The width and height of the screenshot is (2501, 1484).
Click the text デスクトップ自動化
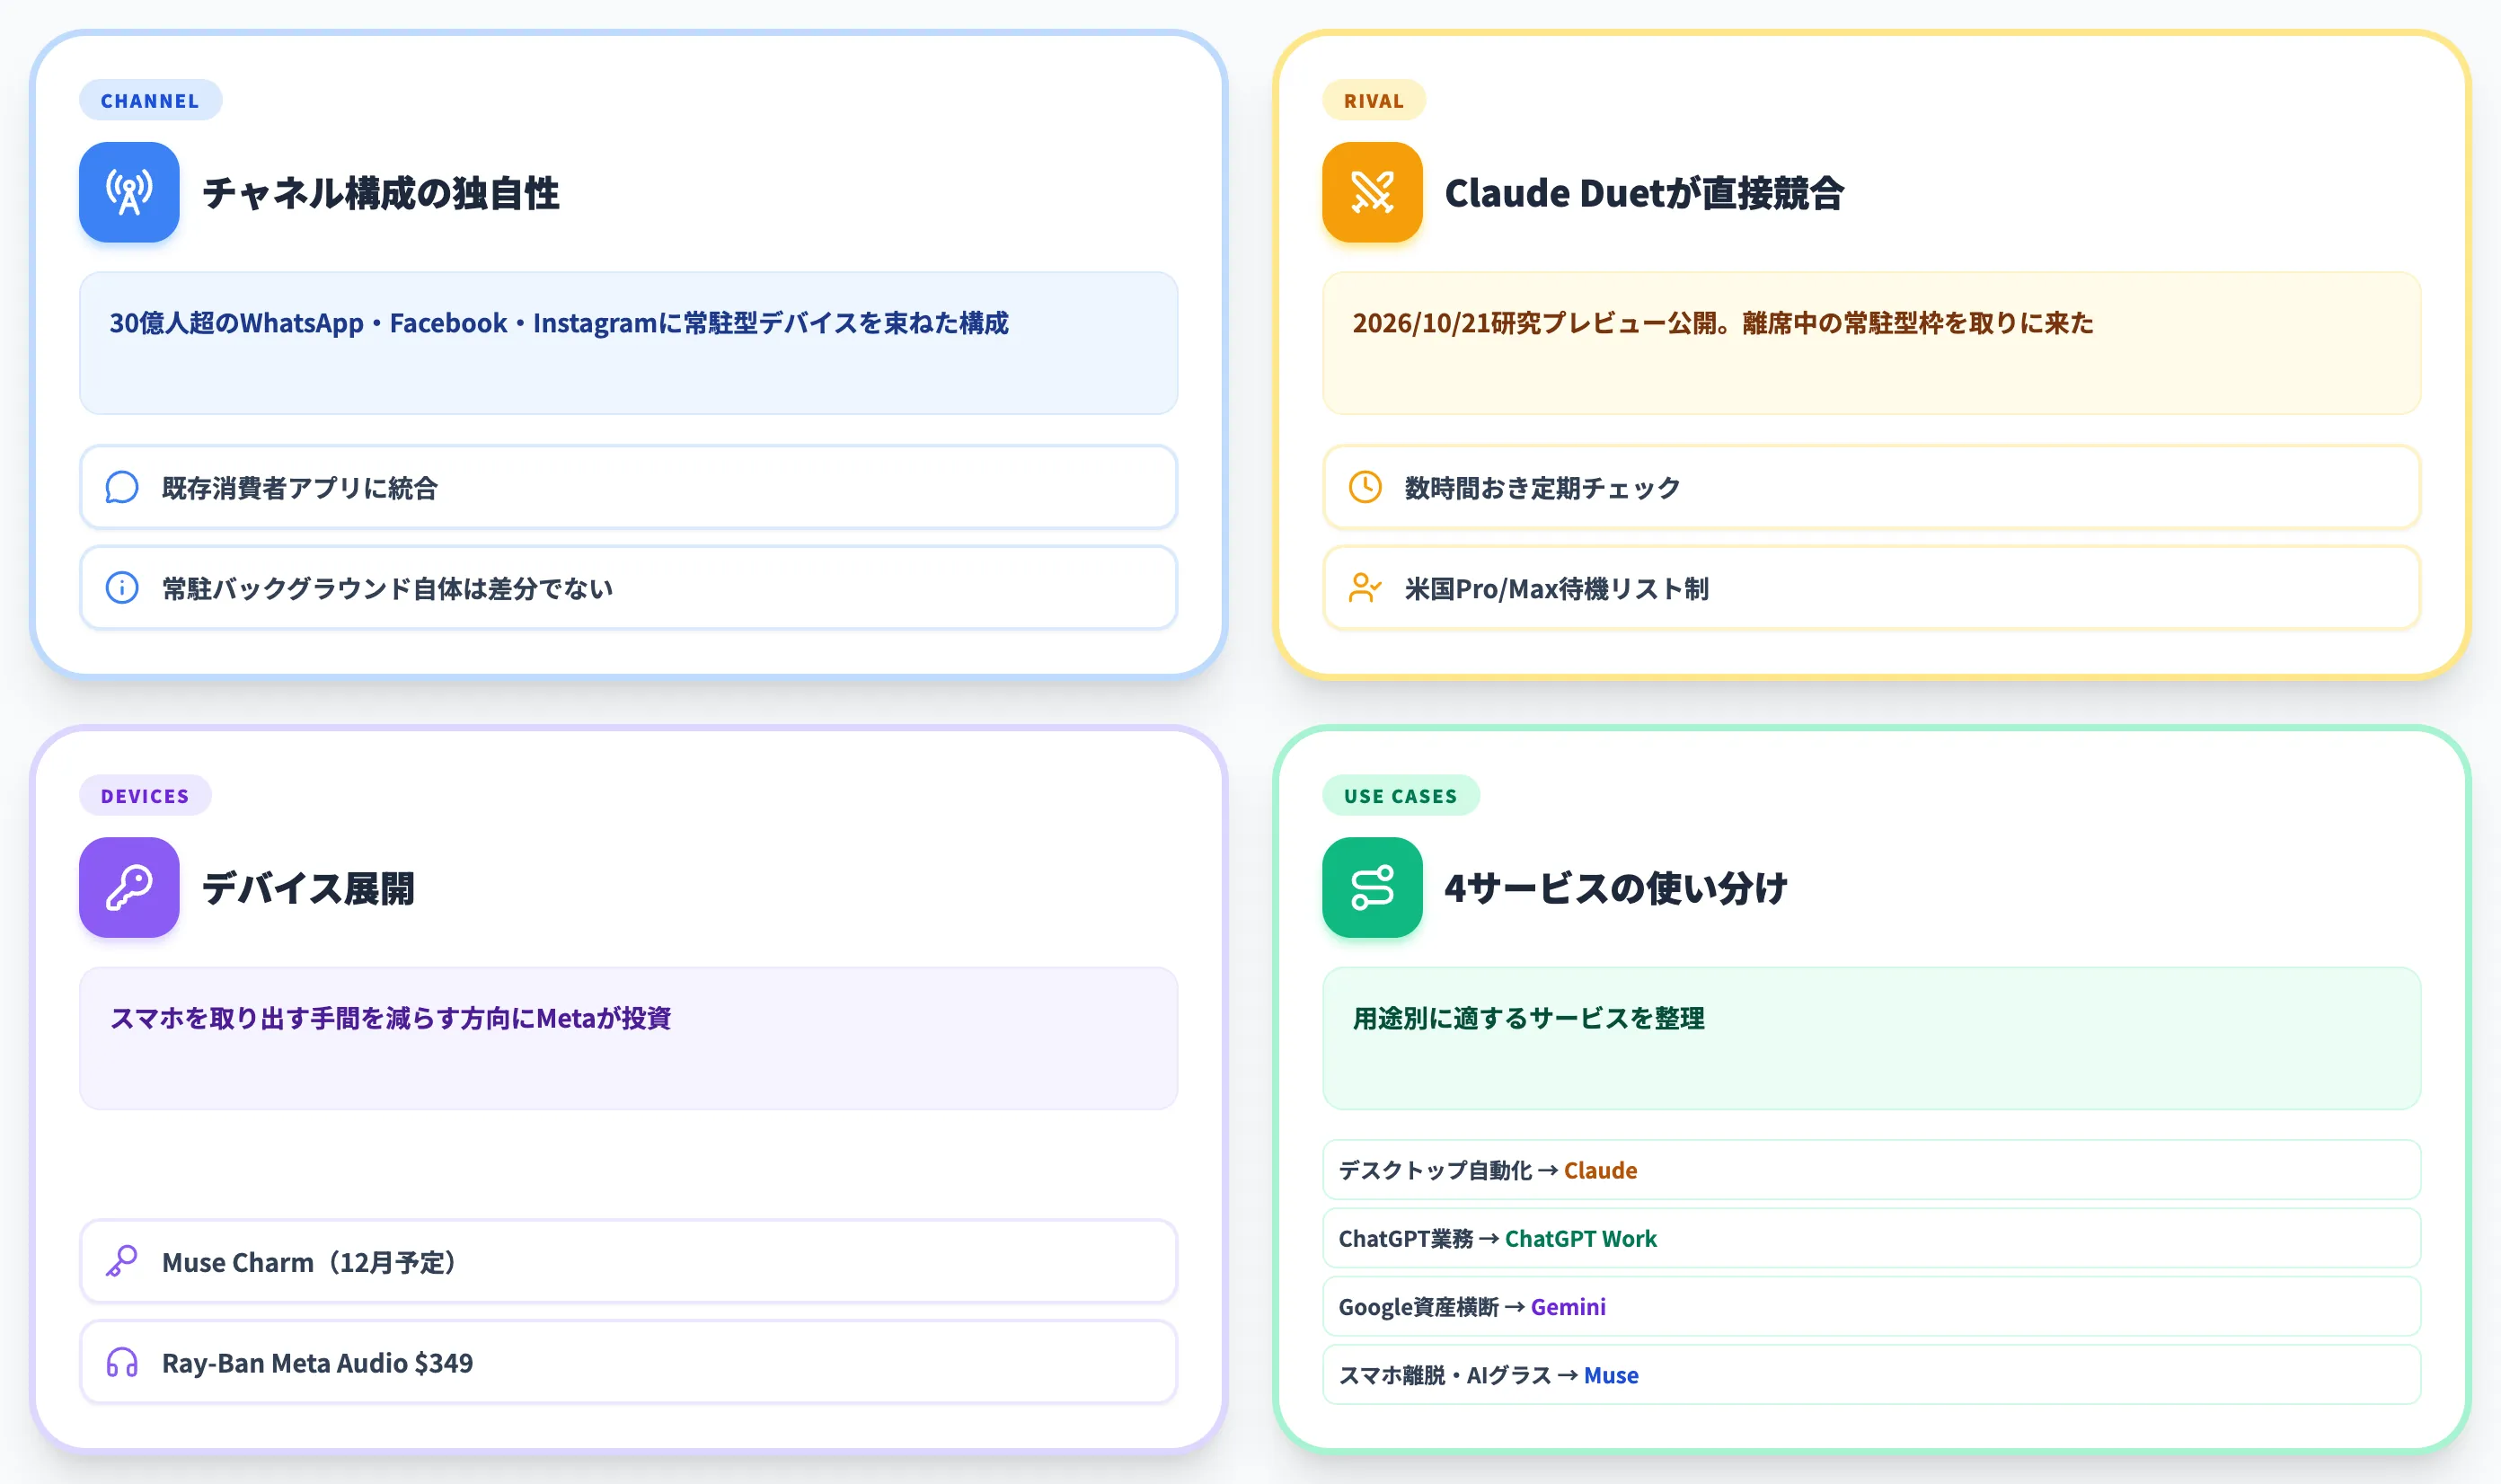pyautogui.click(x=1435, y=1170)
